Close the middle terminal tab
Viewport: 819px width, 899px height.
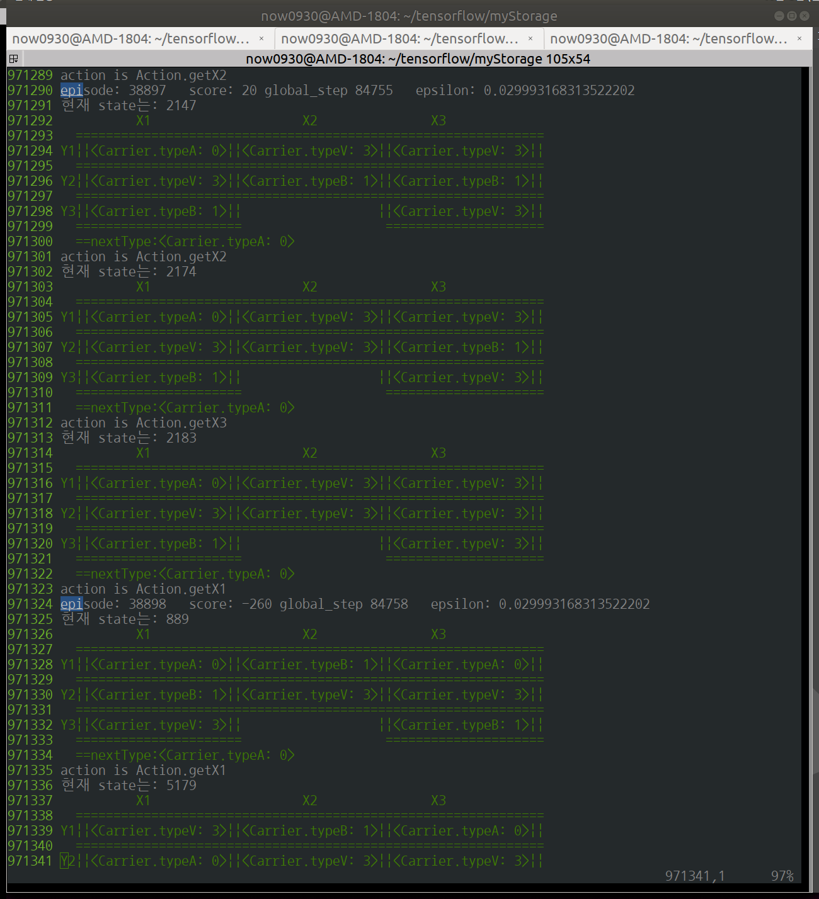(x=530, y=39)
